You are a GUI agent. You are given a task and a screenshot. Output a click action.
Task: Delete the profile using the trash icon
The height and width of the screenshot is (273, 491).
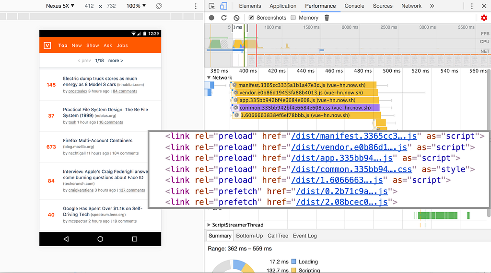point(327,18)
